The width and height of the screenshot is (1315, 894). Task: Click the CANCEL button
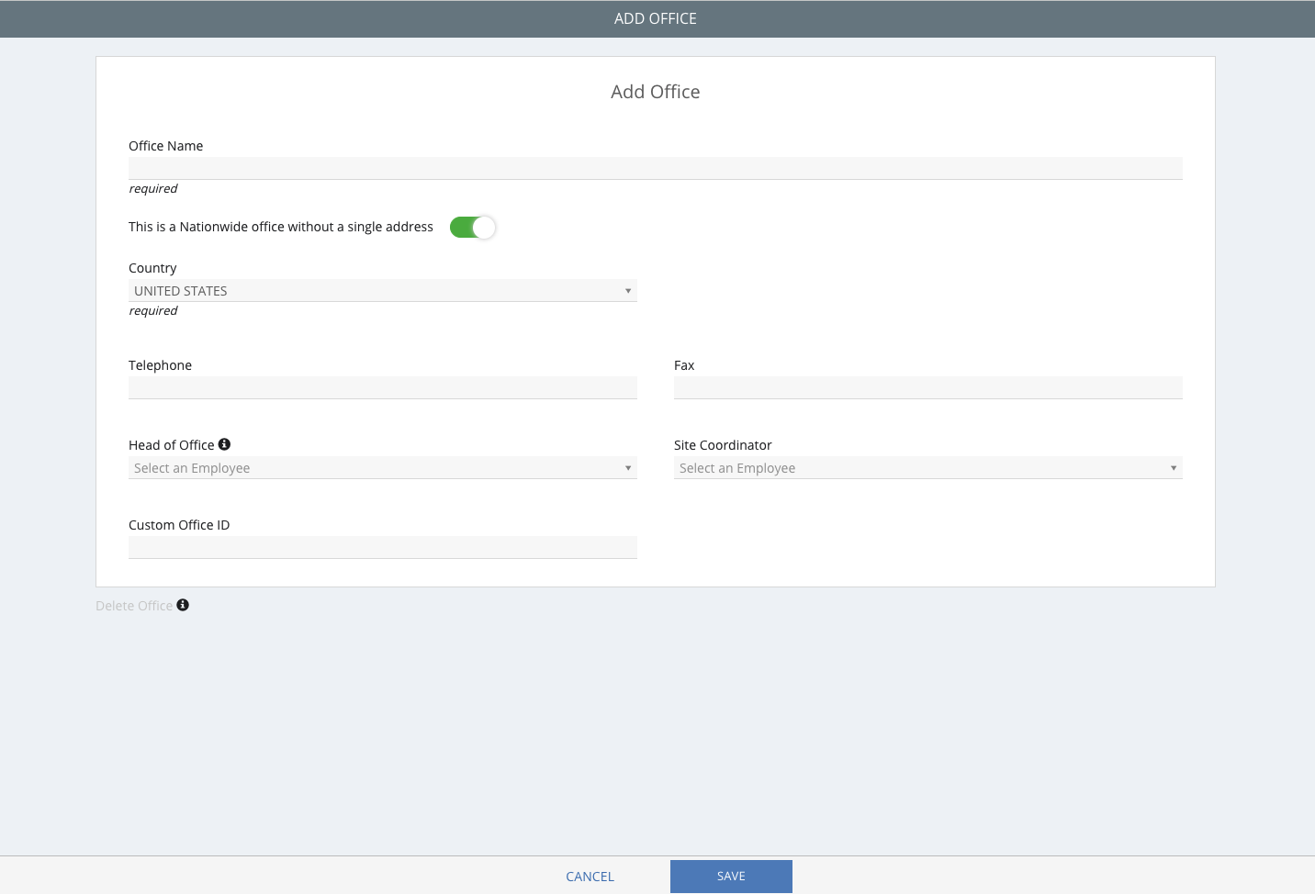click(x=590, y=877)
